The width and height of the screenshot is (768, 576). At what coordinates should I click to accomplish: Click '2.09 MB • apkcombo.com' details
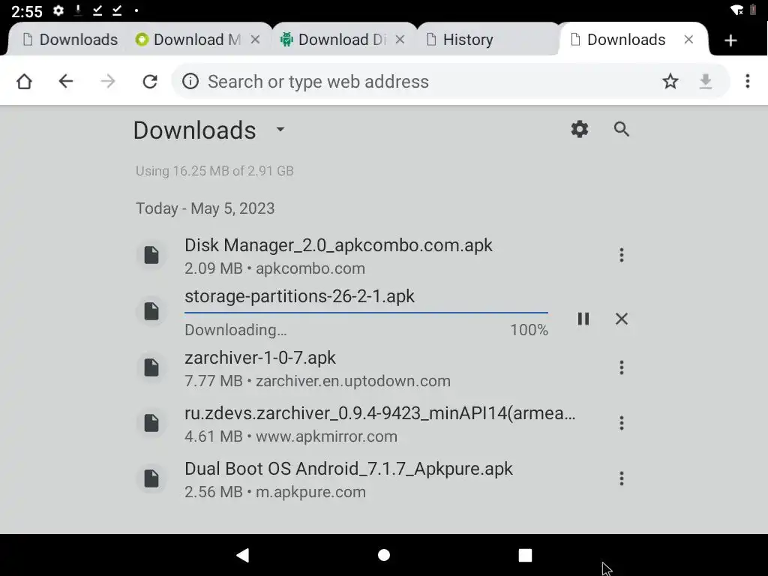point(274,268)
